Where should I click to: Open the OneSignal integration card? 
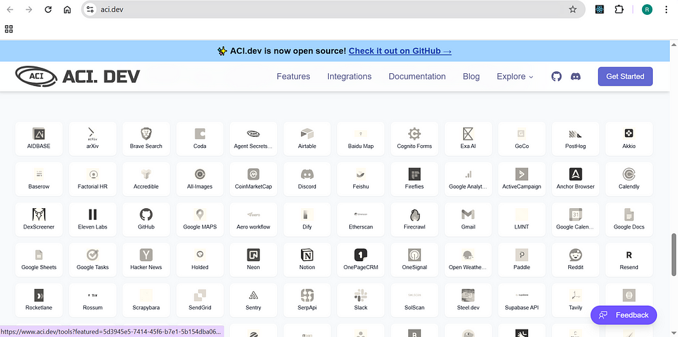pyautogui.click(x=414, y=260)
